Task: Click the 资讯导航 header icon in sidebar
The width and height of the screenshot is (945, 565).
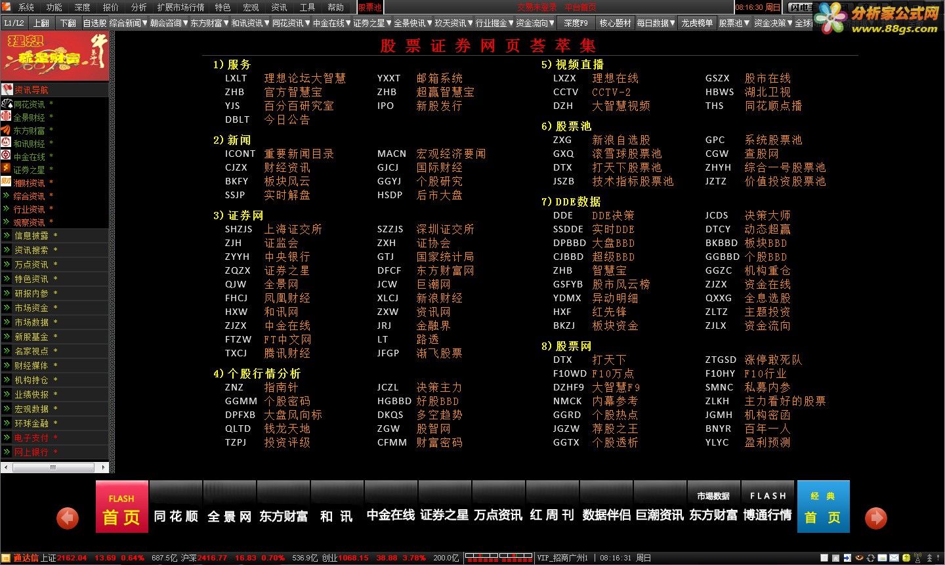Action: coord(7,90)
